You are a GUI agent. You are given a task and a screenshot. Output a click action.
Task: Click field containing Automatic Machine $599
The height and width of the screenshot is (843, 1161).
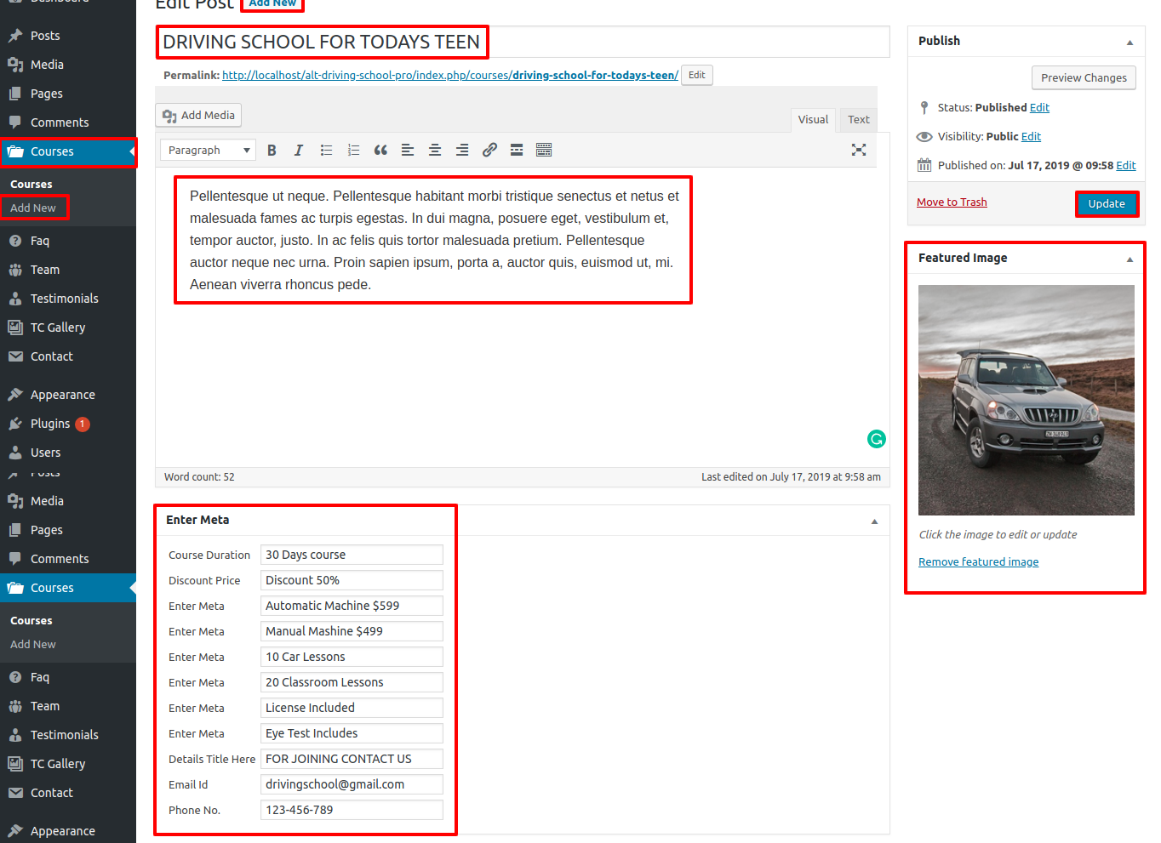pos(352,606)
